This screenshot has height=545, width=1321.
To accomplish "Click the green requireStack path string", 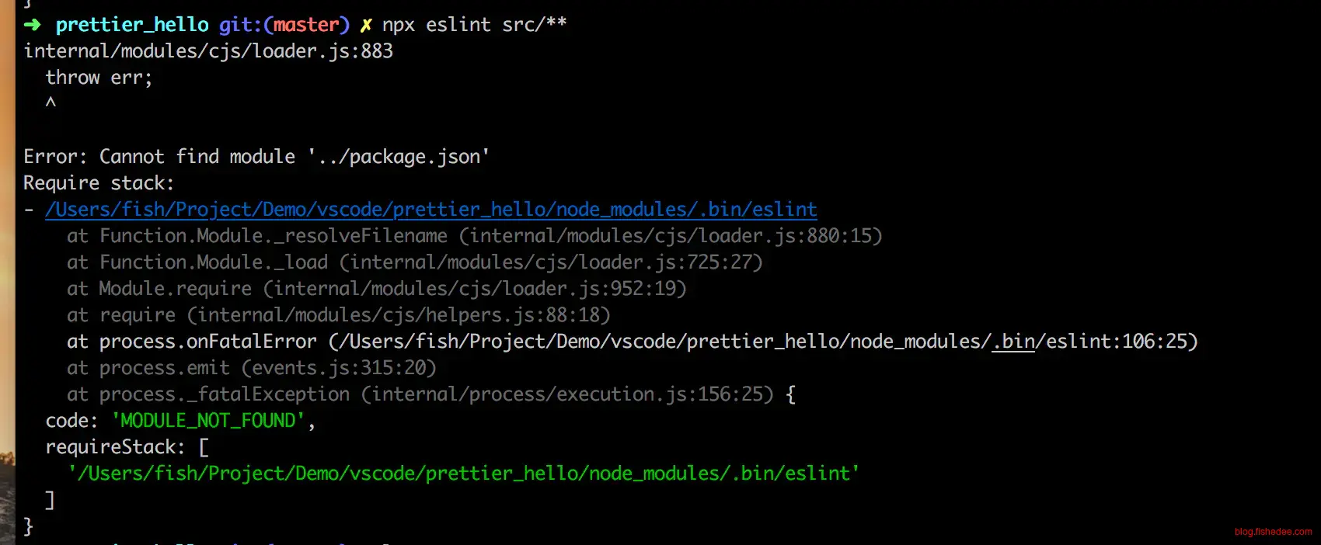I will [x=463, y=474].
